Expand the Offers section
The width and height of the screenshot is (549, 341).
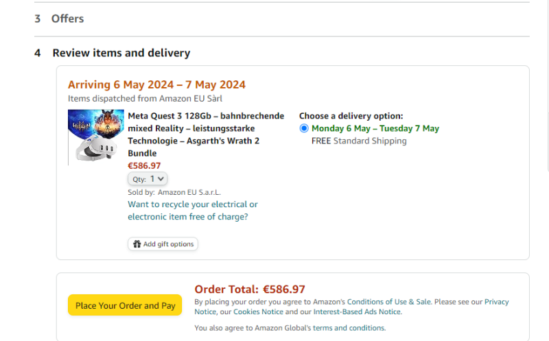67,19
